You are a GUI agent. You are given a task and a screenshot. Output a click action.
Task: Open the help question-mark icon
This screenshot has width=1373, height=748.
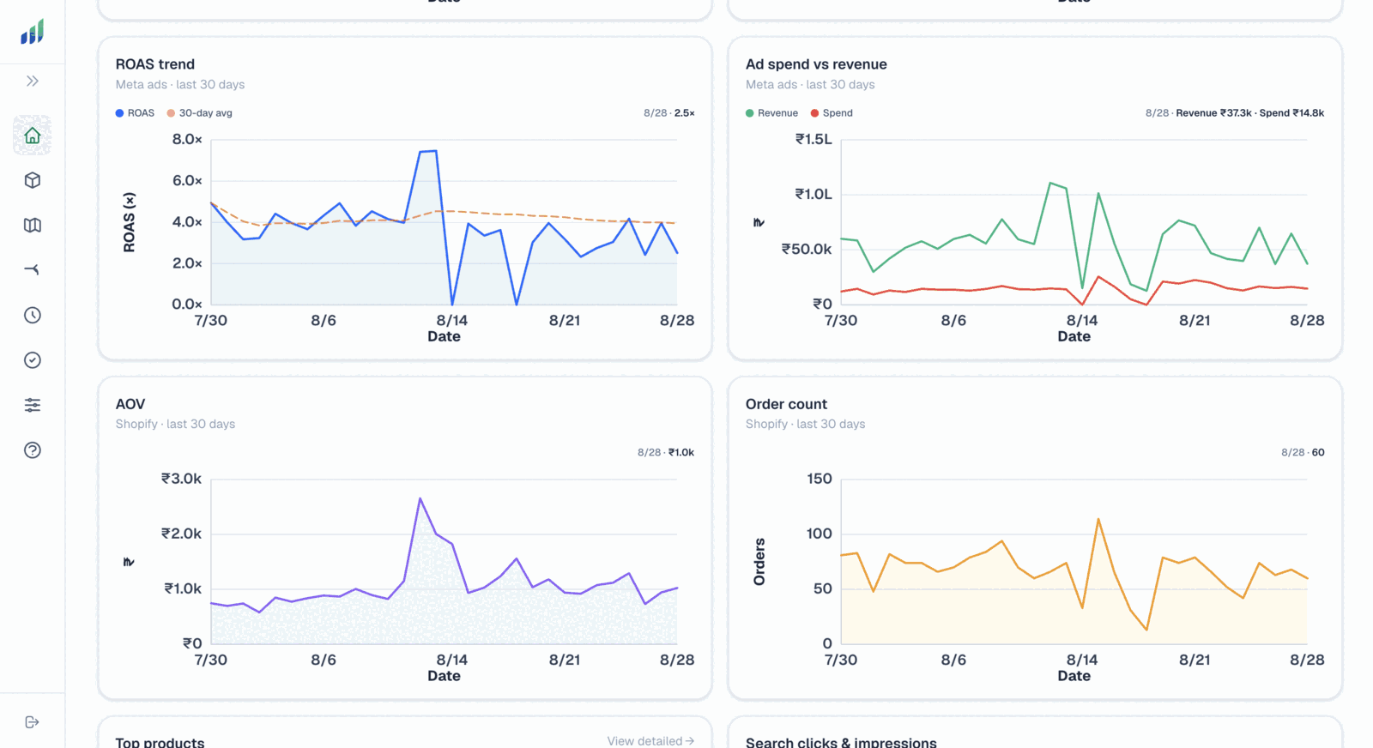click(x=33, y=450)
